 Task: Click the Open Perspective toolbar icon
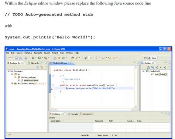click(145, 58)
